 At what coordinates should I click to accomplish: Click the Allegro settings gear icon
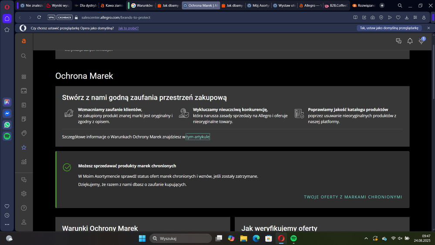pos(24,194)
